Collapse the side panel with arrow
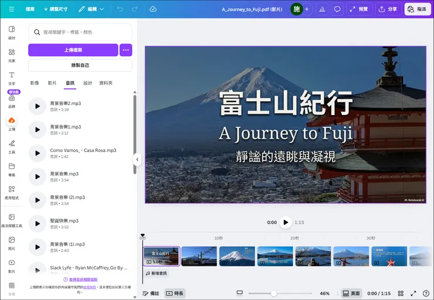434x300 pixels. pos(137,160)
